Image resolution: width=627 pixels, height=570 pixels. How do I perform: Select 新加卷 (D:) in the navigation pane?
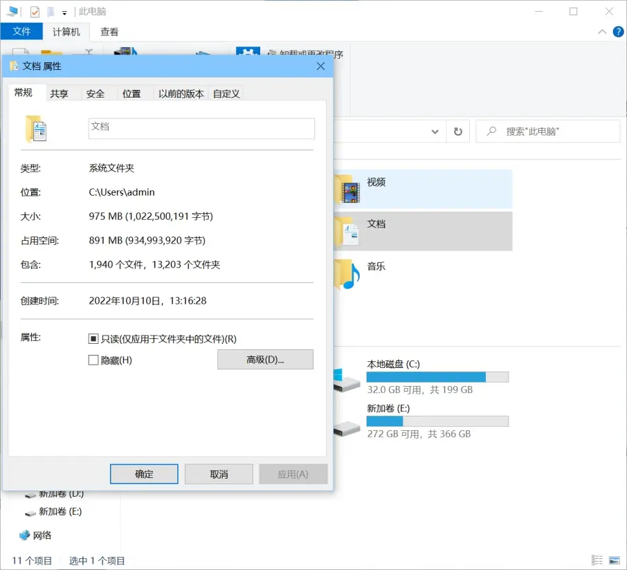click(x=61, y=494)
